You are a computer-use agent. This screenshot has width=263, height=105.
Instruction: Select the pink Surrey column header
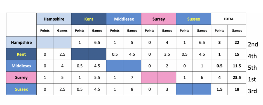pyautogui.click(x=159, y=19)
